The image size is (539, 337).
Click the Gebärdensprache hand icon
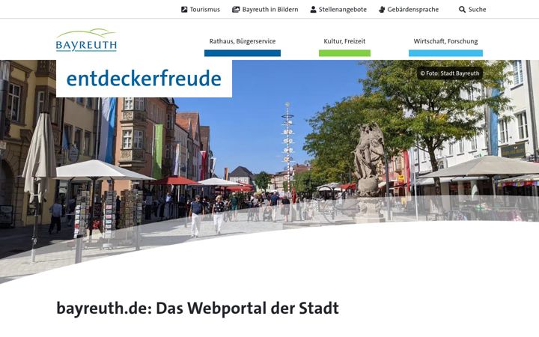click(382, 10)
